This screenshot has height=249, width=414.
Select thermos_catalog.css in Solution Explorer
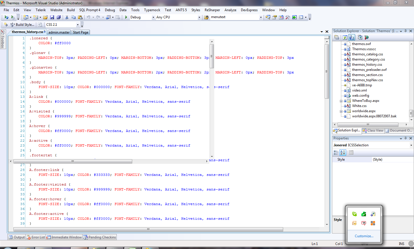click(367, 54)
